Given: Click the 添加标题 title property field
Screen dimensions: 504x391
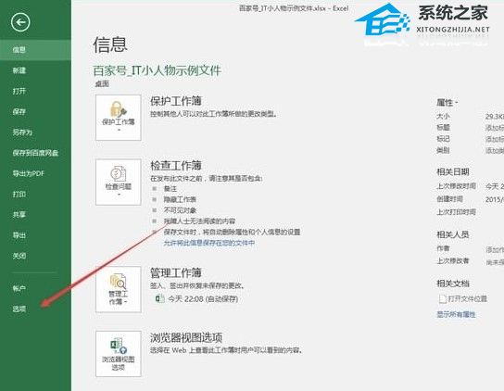Looking at the screenshot, I should (x=495, y=128).
